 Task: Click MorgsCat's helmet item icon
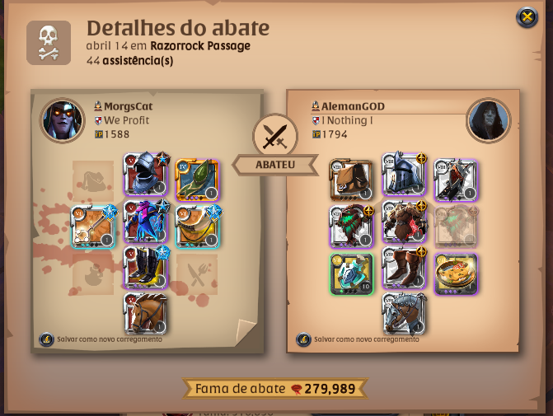(x=145, y=174)
